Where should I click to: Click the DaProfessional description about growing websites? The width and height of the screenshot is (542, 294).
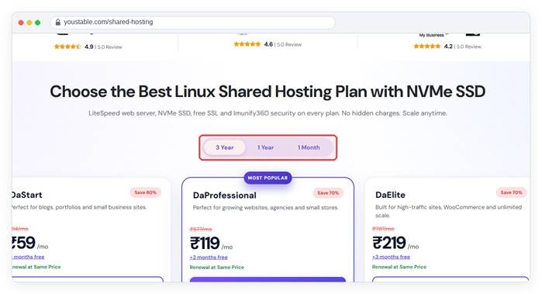click(x=265, y=208)
